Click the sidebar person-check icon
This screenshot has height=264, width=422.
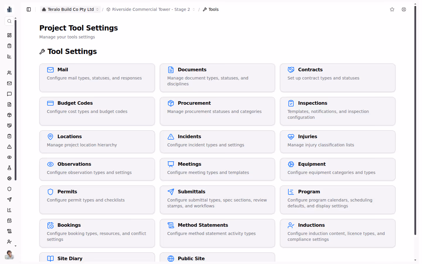coord(9,242)
